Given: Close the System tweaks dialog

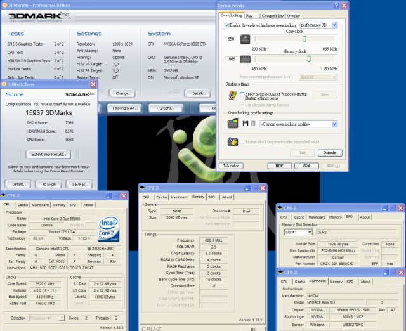Looking at the screenshot, I should pos(344,6).
